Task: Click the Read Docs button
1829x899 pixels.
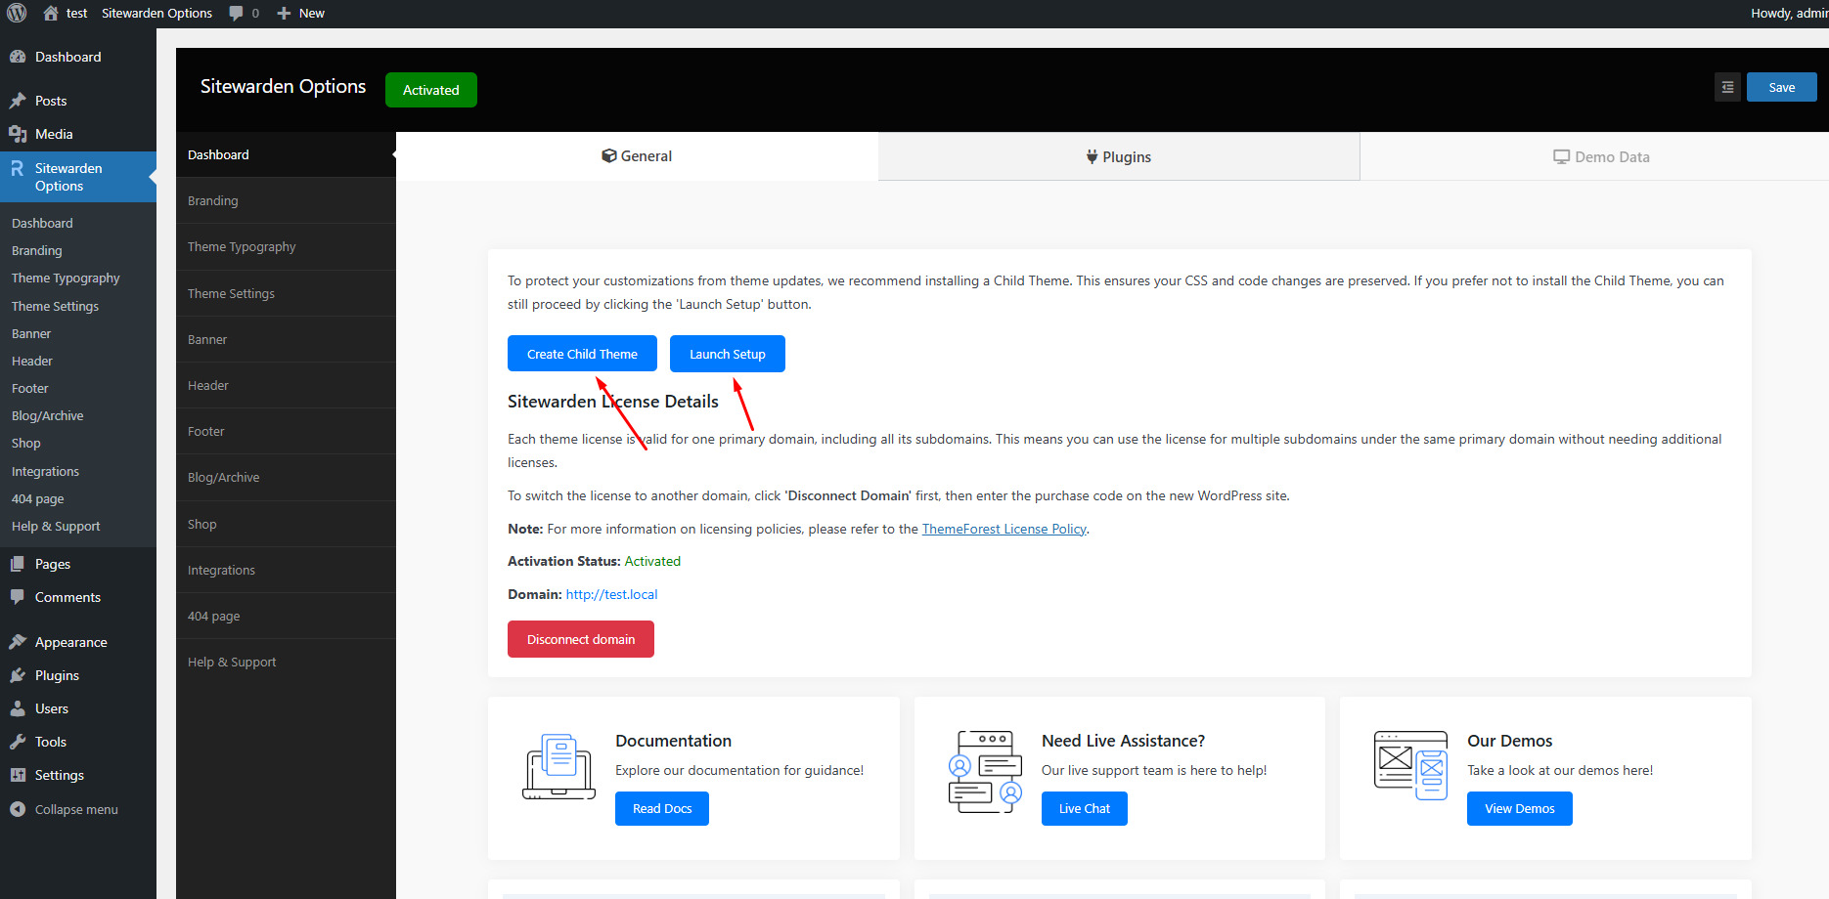Action: click(x=661, y=808)
